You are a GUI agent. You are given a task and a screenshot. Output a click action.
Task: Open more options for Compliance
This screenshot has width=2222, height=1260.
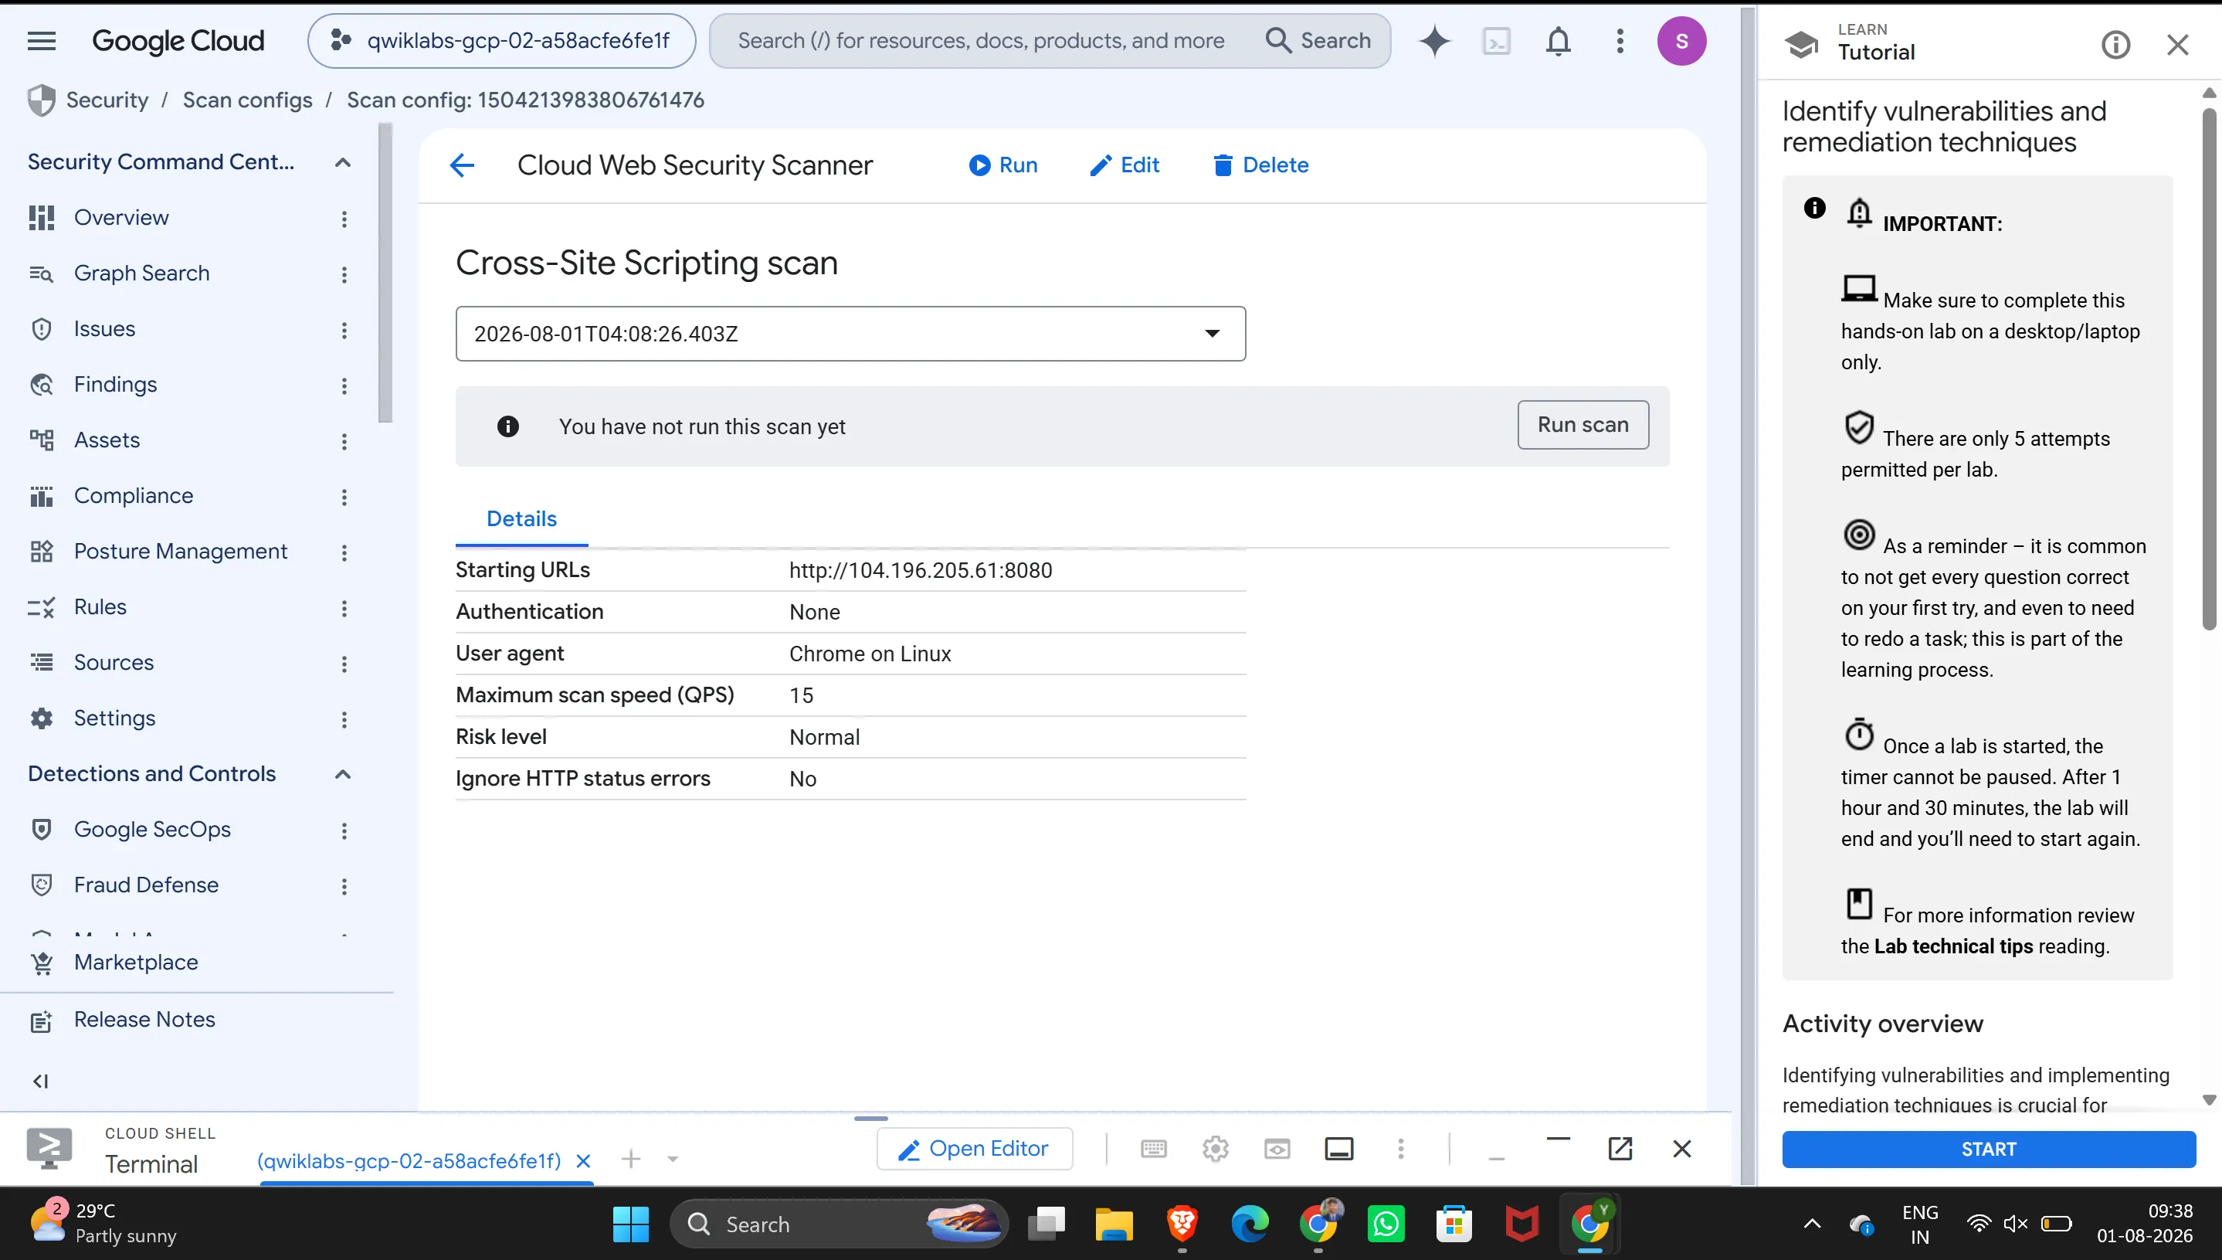(344, 497)
